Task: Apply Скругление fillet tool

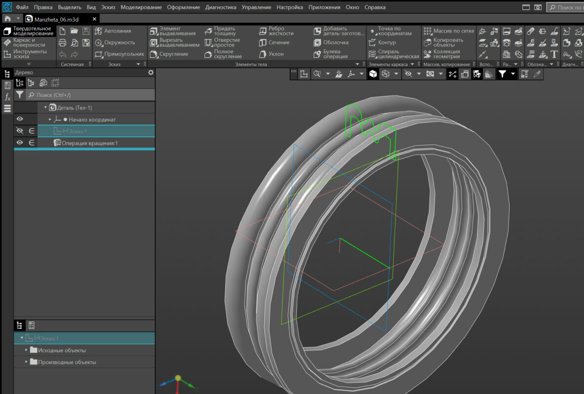Action: pyautogui.click(x=169, y=54)
